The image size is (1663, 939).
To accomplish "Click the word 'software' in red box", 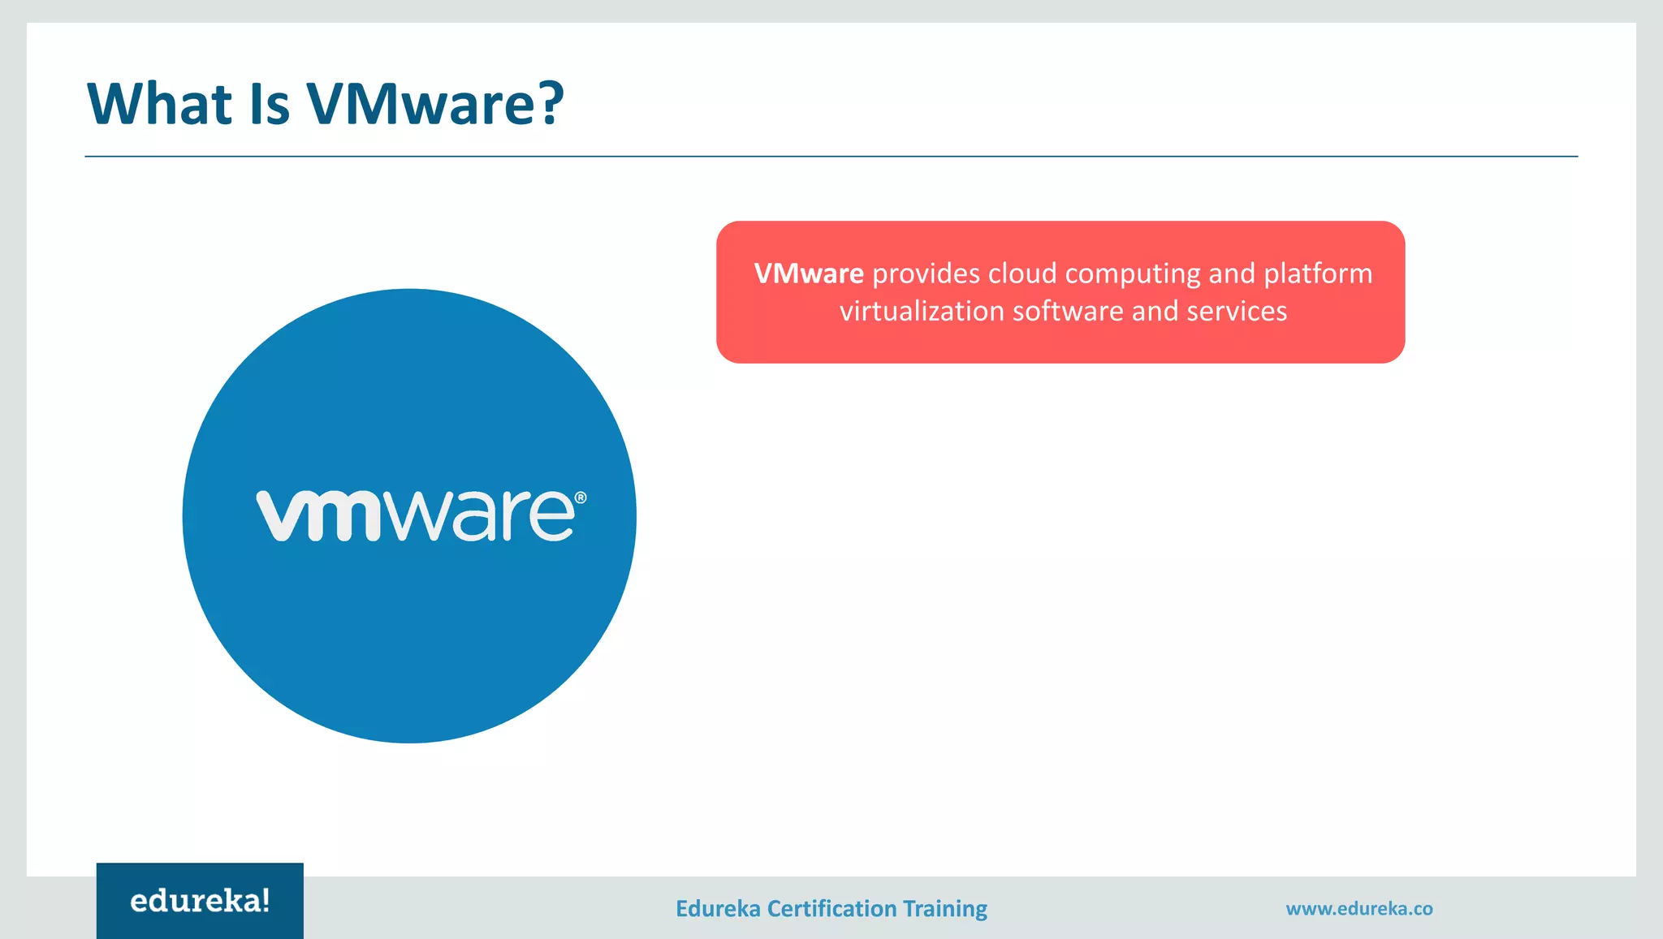I will pos(1068,312).
